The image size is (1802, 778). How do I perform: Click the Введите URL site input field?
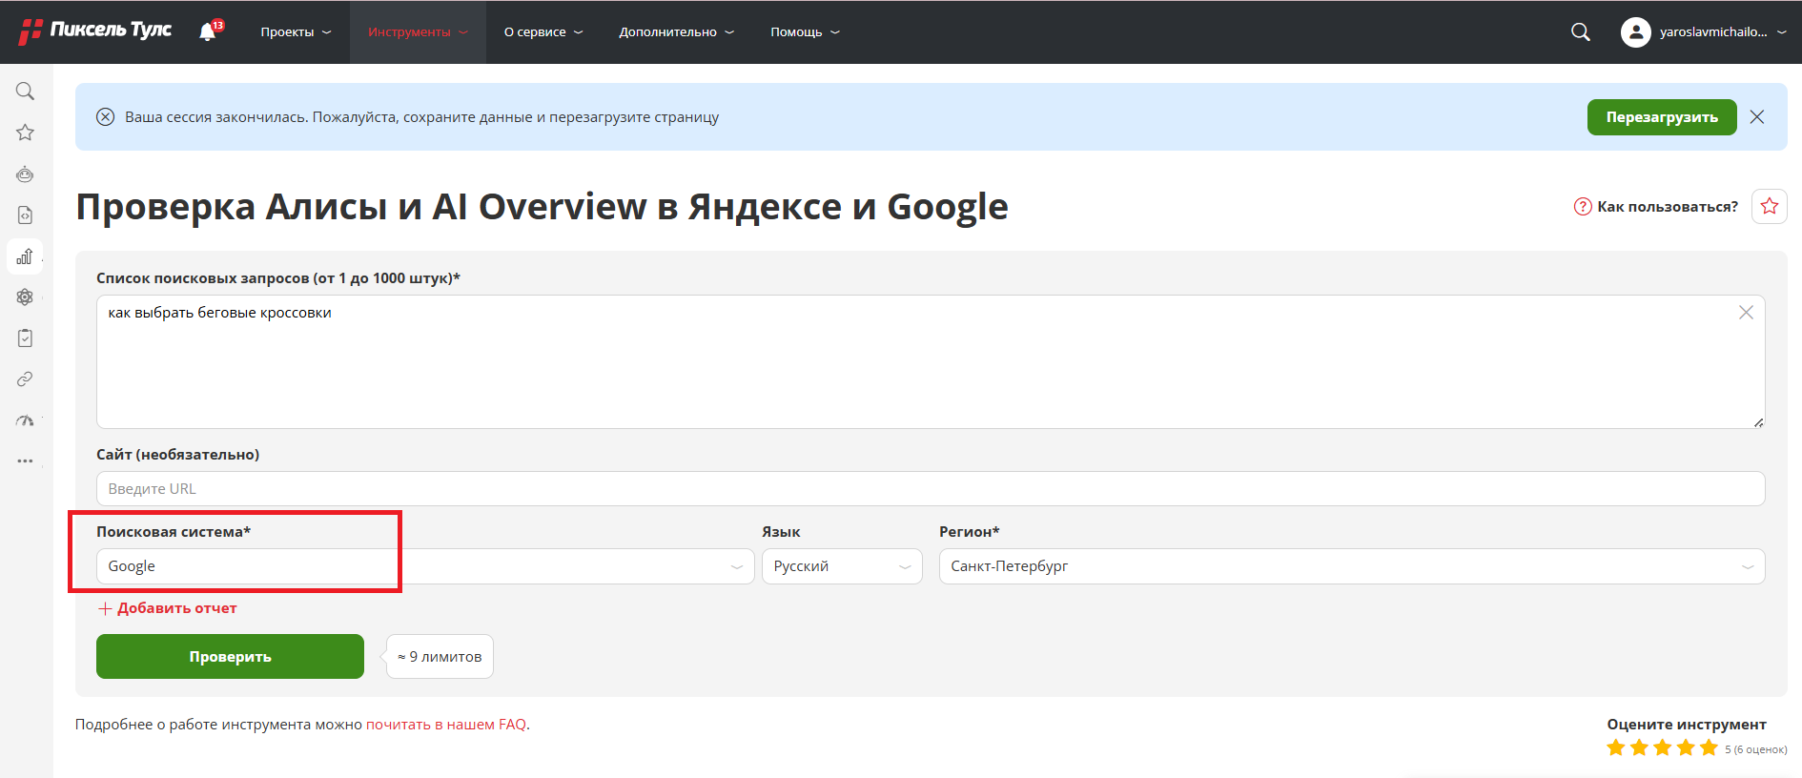click(x=930, y=489)
